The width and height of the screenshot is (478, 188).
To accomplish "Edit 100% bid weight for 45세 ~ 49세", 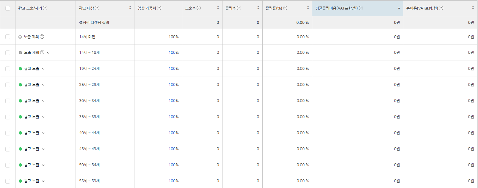I will 173,149.
